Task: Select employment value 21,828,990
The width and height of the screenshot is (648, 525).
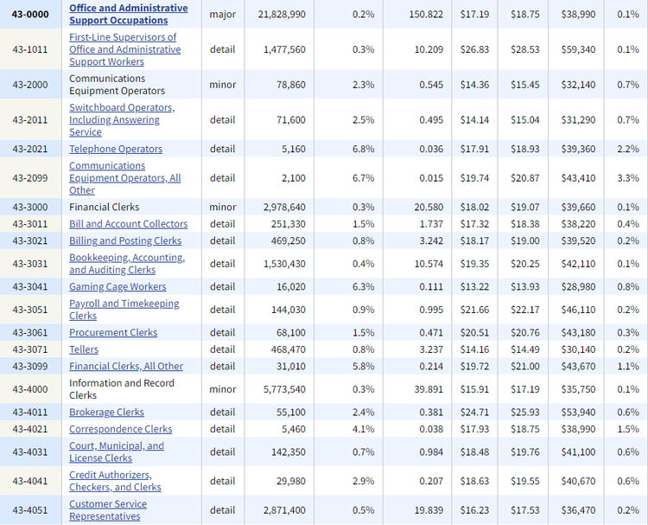Action: coord(282,15)
